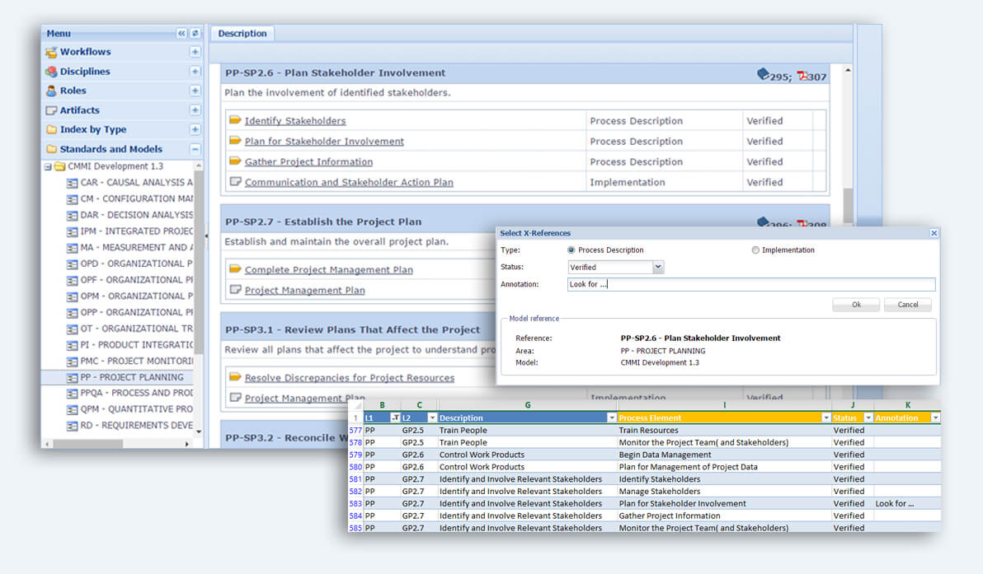Click the CMMI Development 1.3 folder icon
The image size is (983, 574).
coord(59,166)
